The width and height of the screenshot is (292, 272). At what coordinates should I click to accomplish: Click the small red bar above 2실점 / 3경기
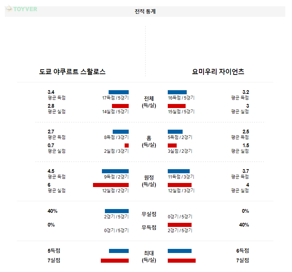126,145
